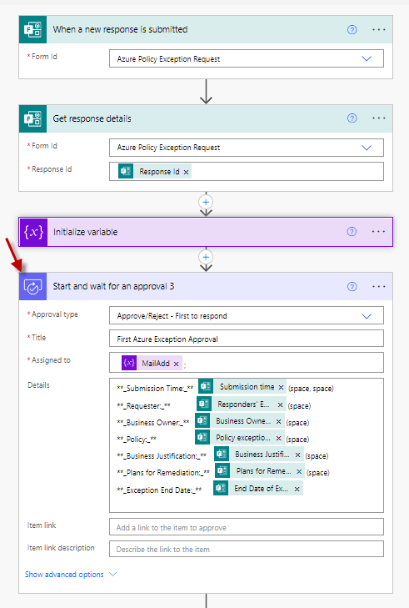This screenshot has width=409, height=608.
Task: Open help for 'When a new response is submitted'
Action: (352, 29)
